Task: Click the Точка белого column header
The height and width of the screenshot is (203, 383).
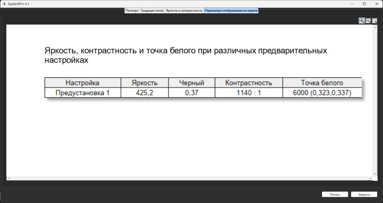Action: (x=322, y=83)
